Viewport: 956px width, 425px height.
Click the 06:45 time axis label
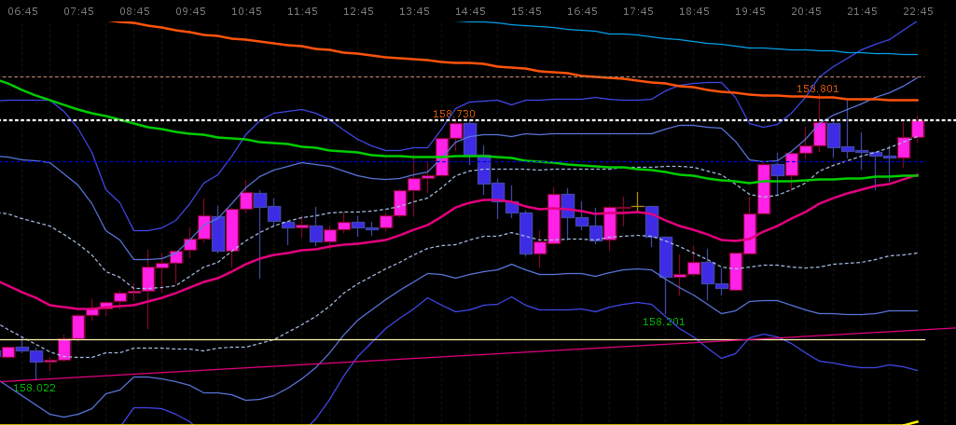[x=22, y=11]
